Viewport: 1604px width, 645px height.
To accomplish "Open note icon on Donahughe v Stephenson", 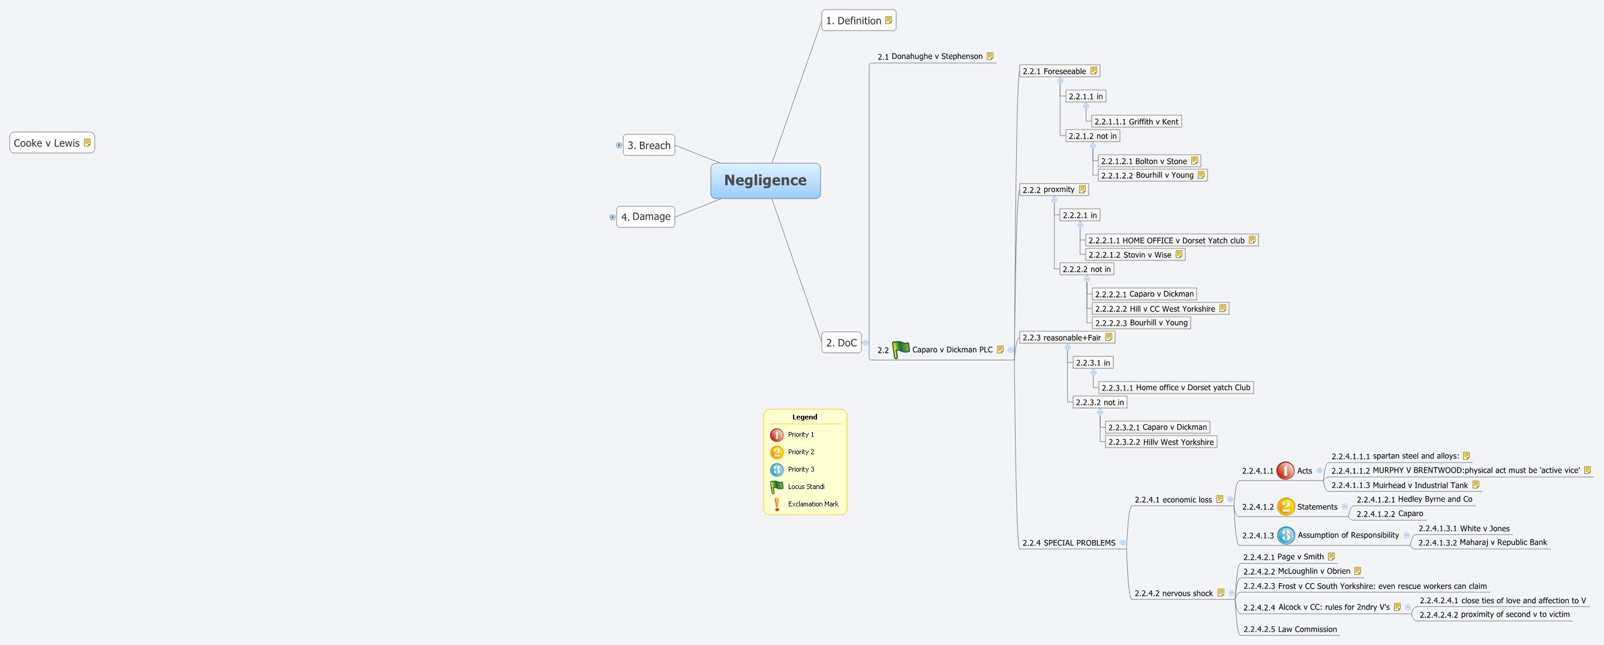I will pos(989,56).
